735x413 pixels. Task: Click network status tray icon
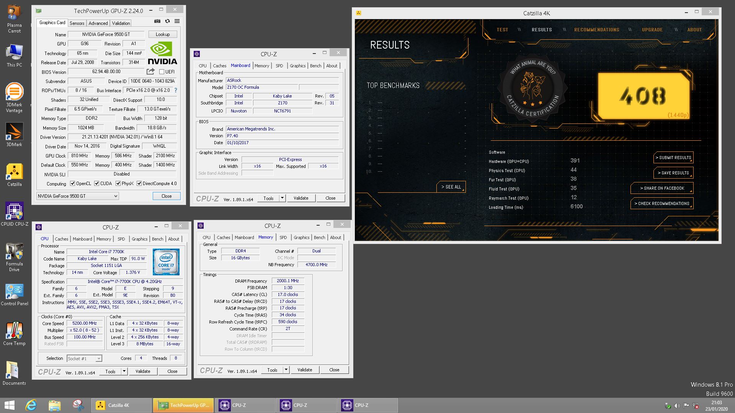(x=696, y=406)
